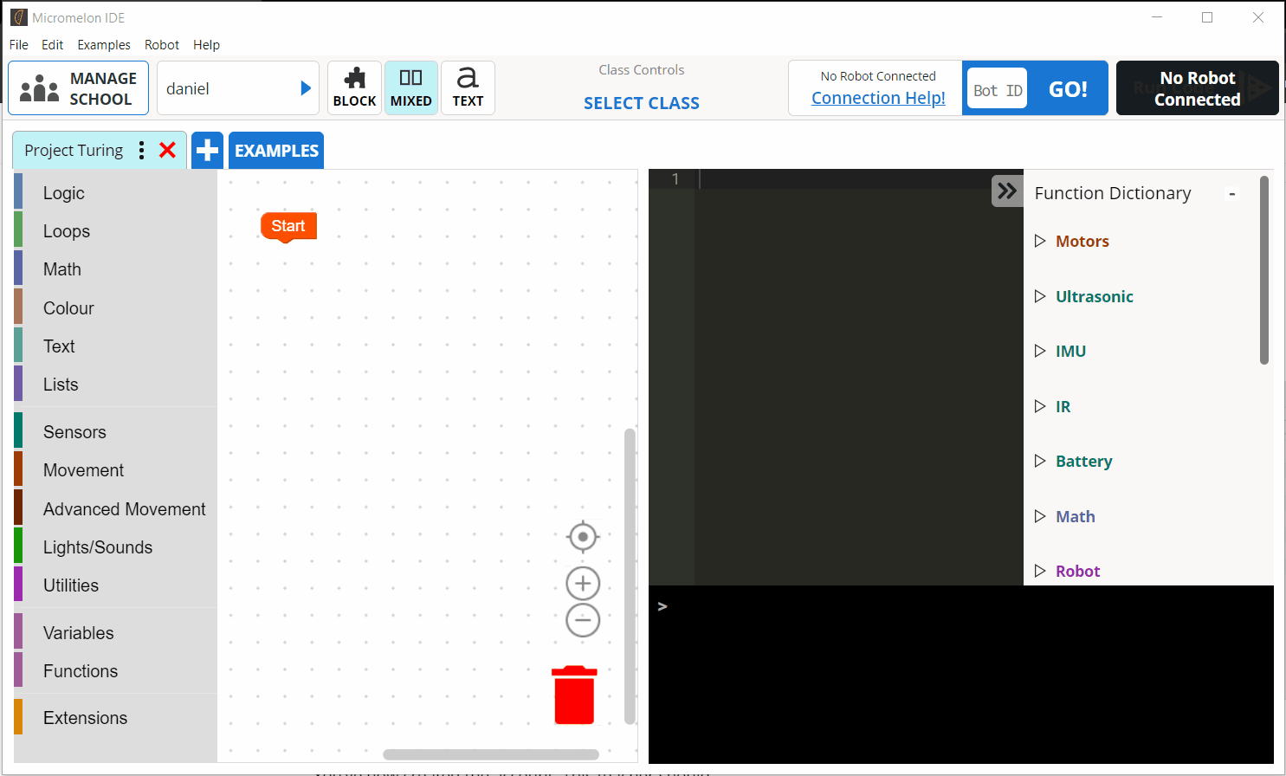
Task: Create a new project with the blue plus icon
Action: 207,150
